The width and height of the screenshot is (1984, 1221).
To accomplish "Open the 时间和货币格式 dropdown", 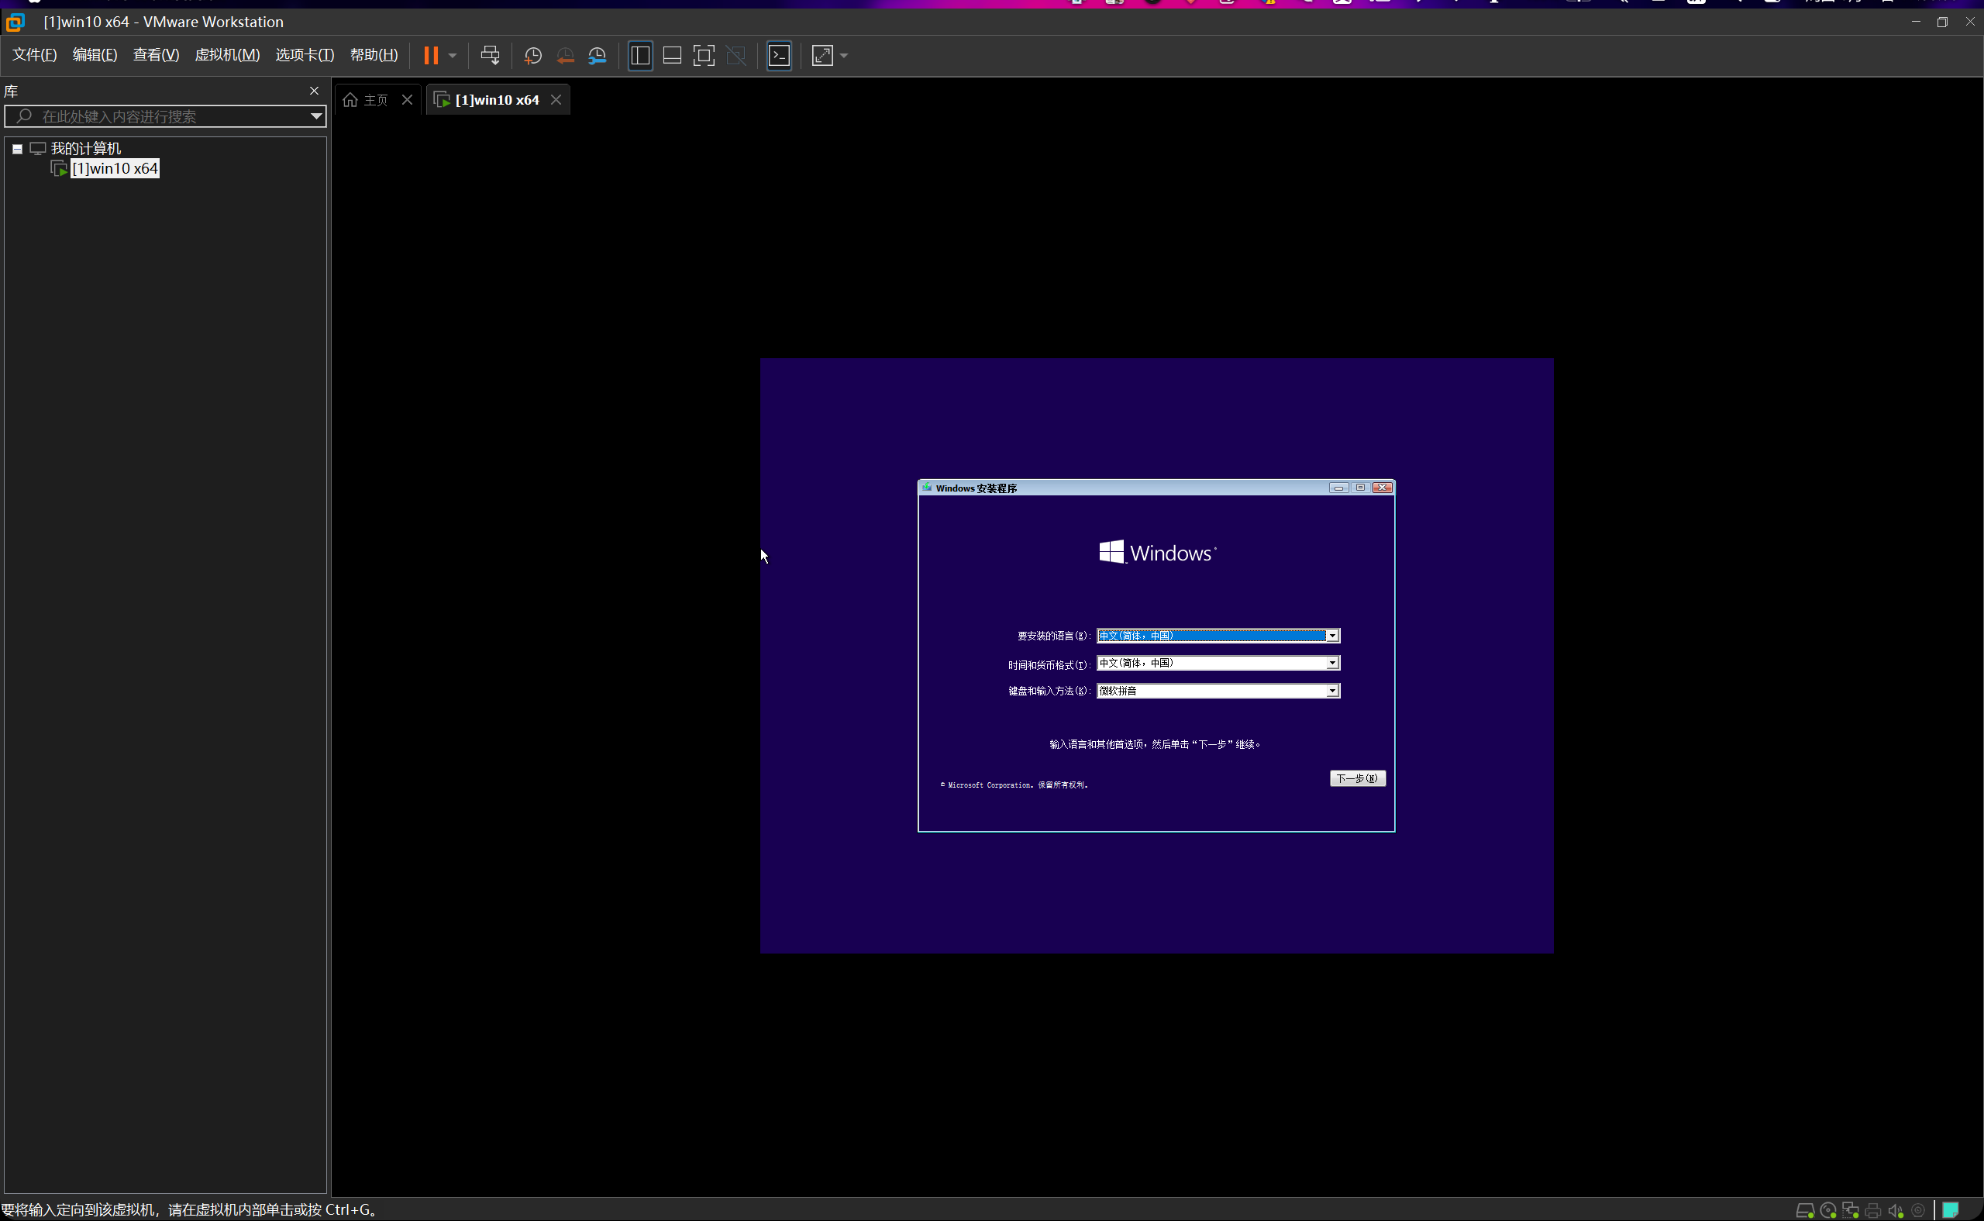I will coord(1218,663).
